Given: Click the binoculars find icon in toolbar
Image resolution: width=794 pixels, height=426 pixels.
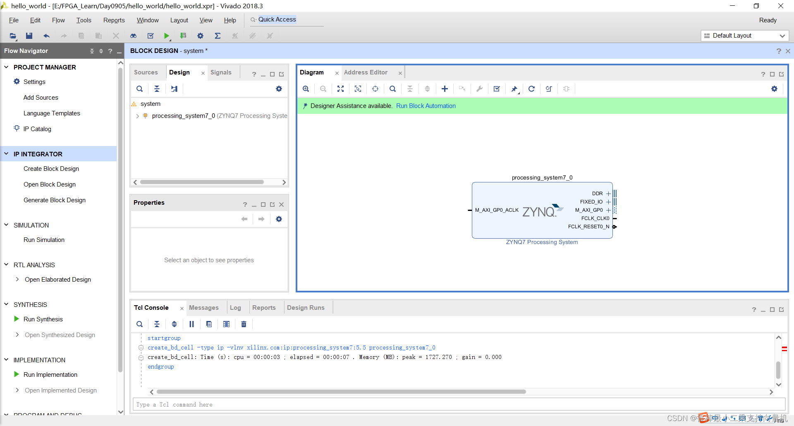Looking at the screenshot, I should (x=133, y=36).
